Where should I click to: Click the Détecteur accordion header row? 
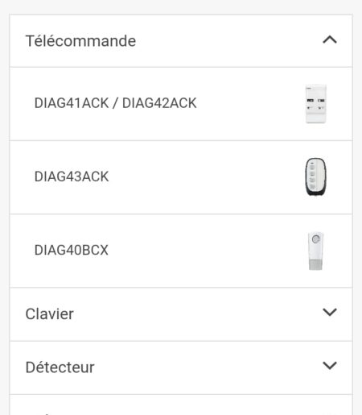pyautogui.click(x=181, y=367)
